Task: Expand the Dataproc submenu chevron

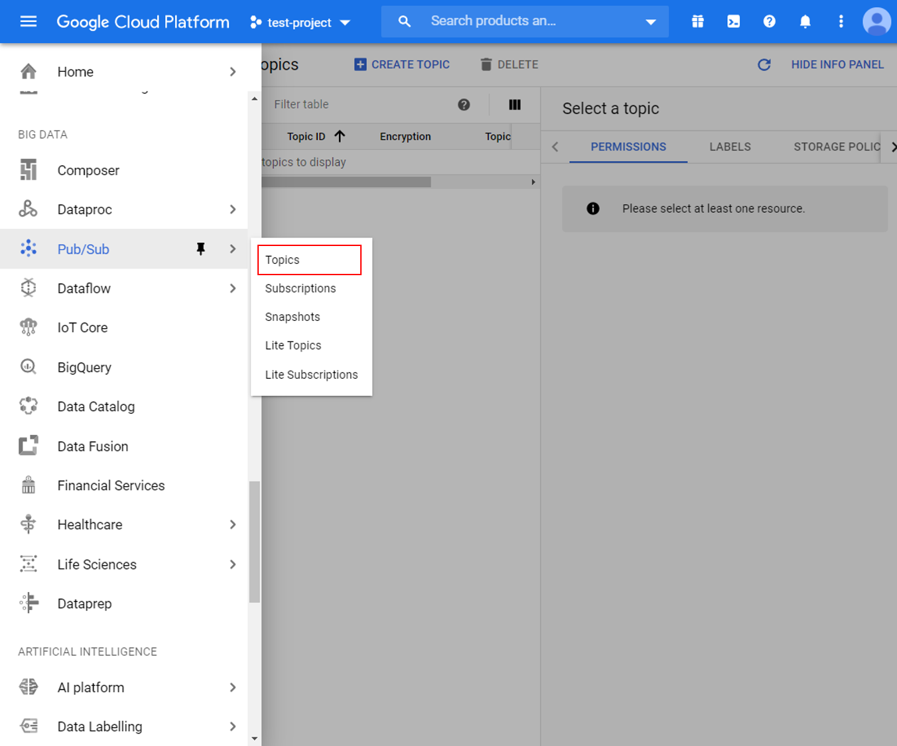Action: click(233, 209)
